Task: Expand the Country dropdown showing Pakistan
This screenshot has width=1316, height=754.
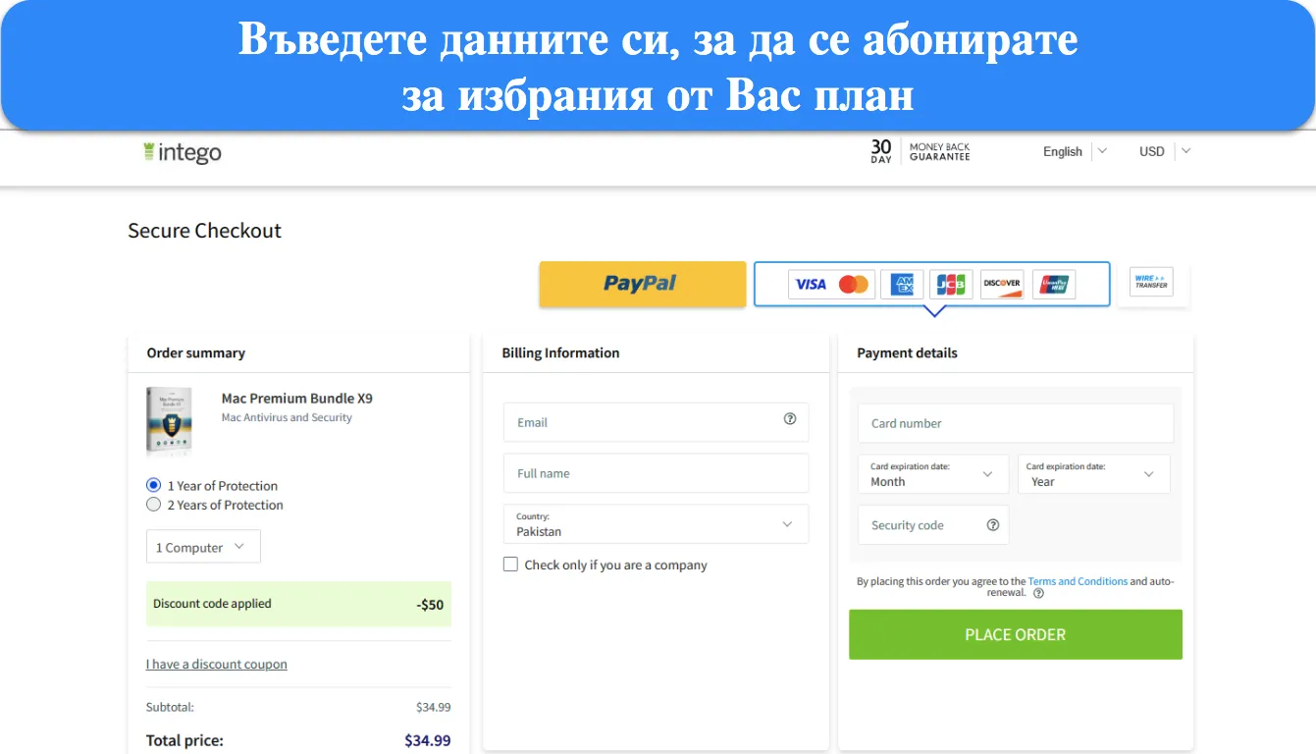Action: (x=657, y=524)
